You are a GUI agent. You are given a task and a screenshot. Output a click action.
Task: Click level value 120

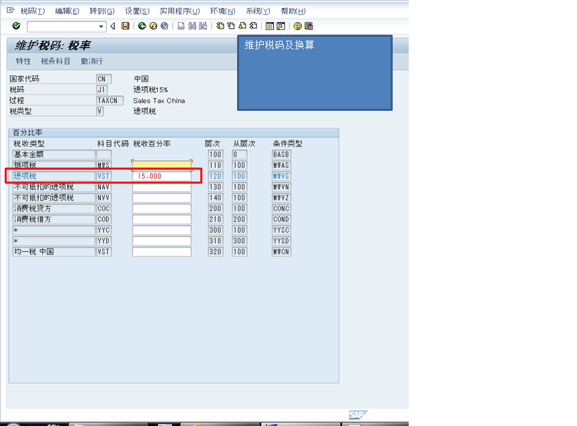[x=215, y=176]
